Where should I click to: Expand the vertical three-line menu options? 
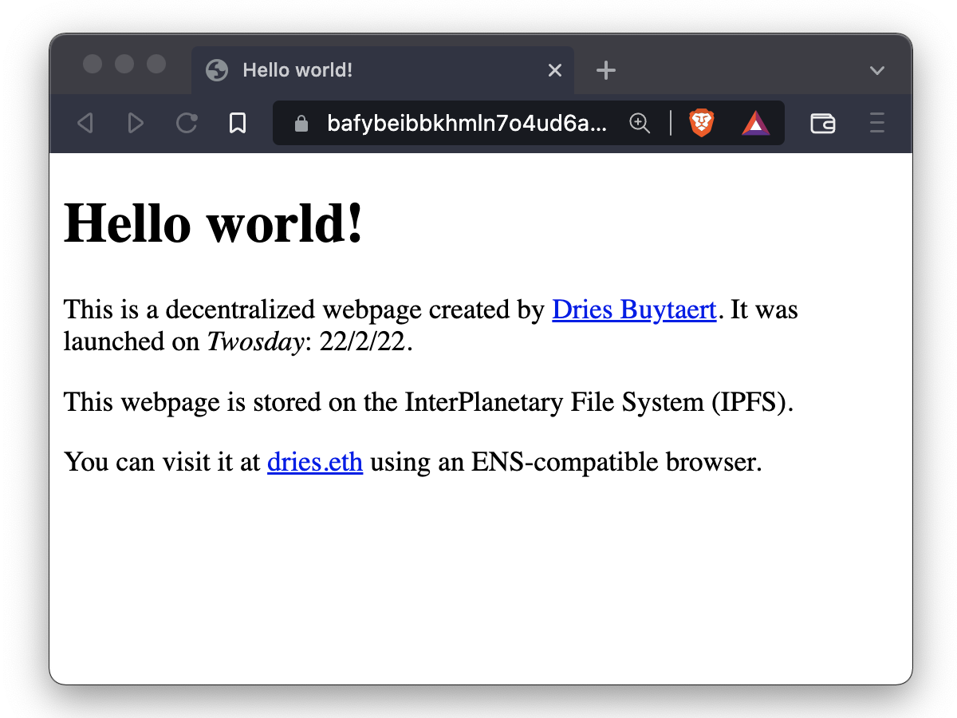click(876, 123)
